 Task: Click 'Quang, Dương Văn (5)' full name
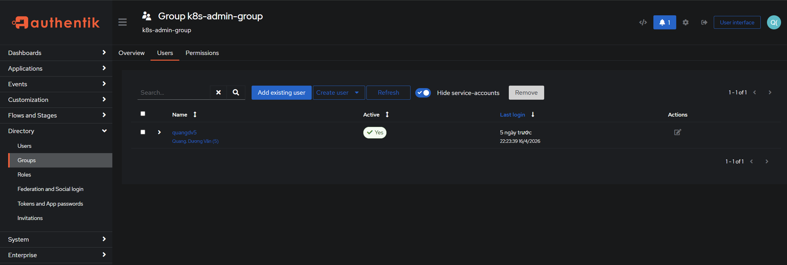[x=195, y=141]
